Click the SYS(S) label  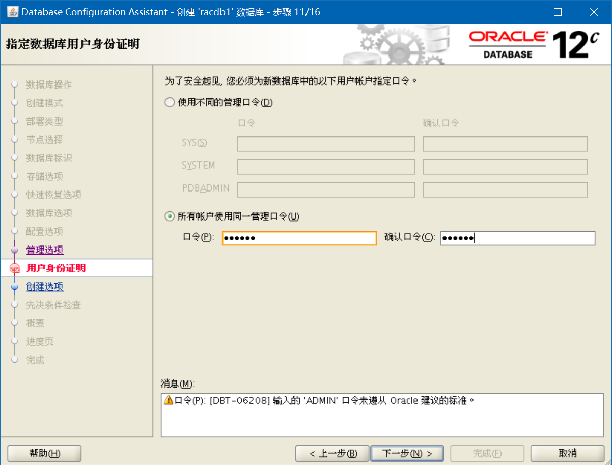194,143
